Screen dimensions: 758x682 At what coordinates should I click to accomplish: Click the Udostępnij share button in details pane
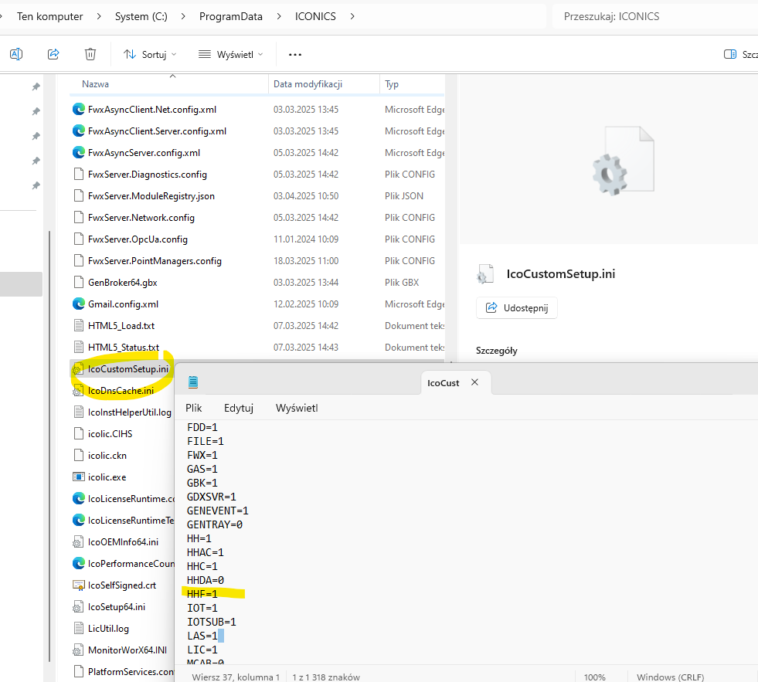pos(517,308)
